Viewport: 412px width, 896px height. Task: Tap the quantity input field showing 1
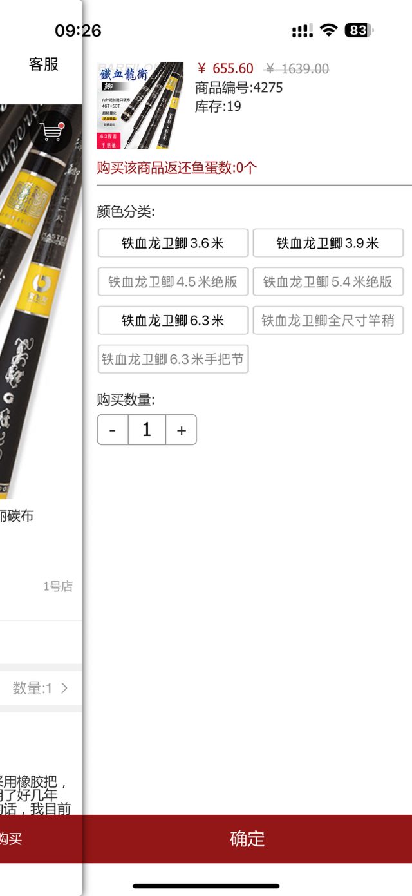147,430
